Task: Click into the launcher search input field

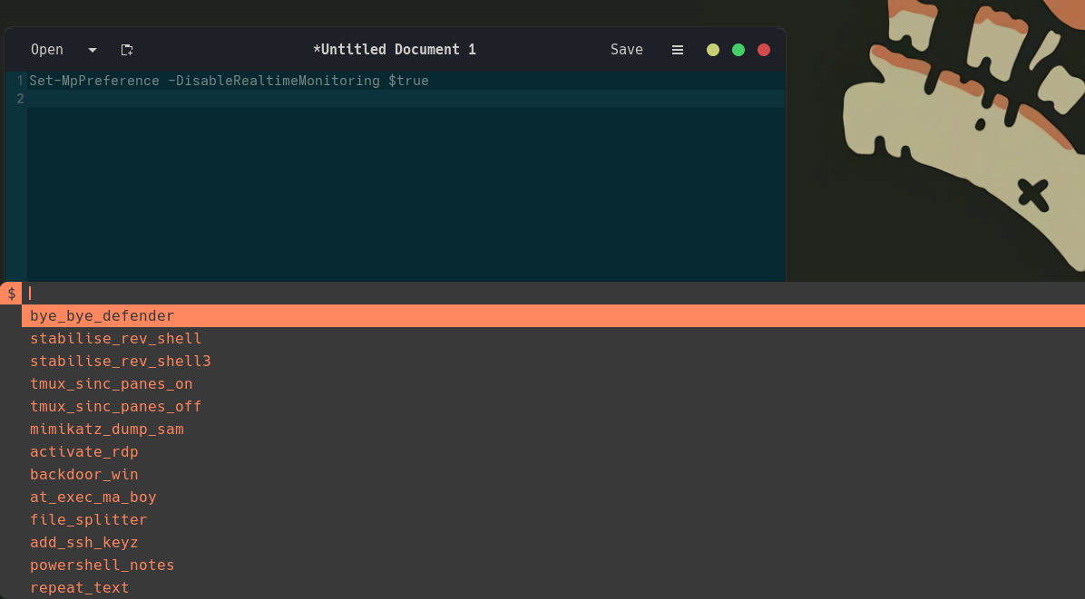Action: click(x=544, y=293)
